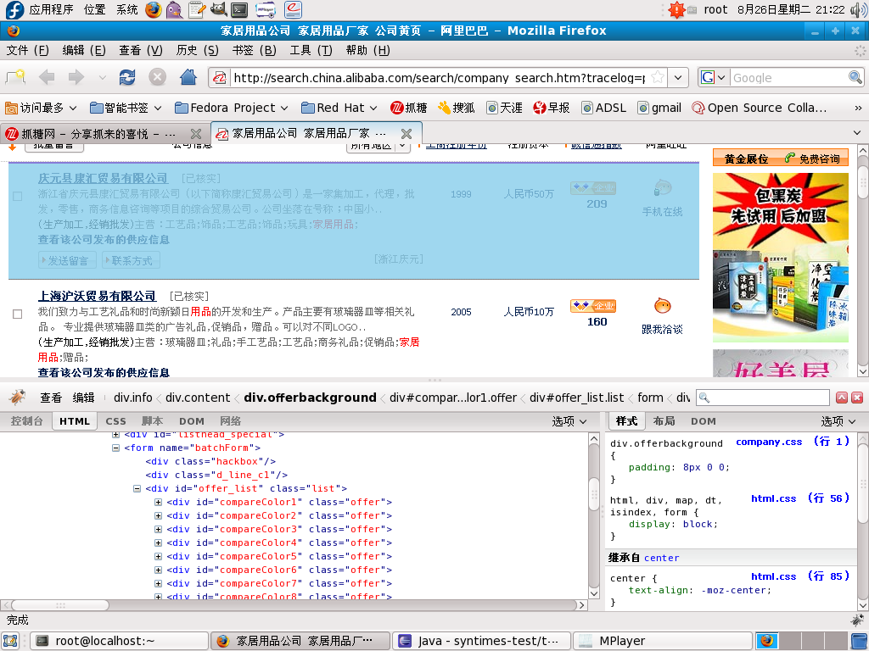Open the 搜狐 bookmark
Screen dimensions: 869x651
[456, 108]
